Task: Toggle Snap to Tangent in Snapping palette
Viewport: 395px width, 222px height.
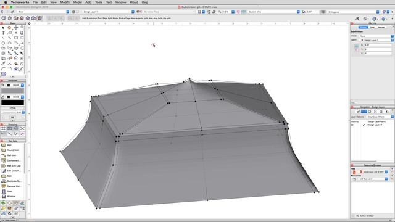Action: tap(22, 134)
